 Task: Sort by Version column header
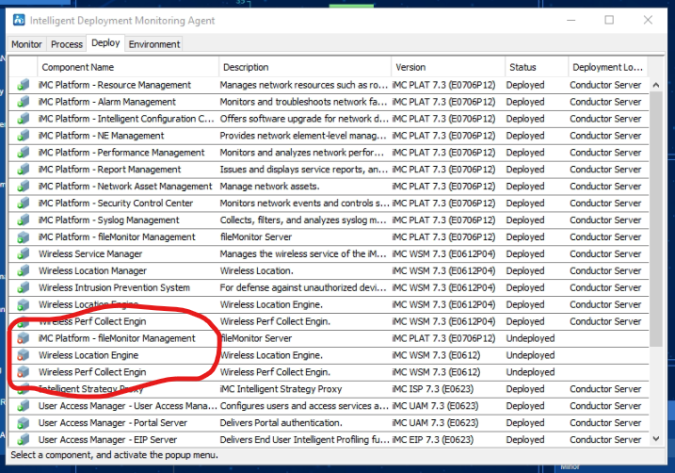(448, 67)
